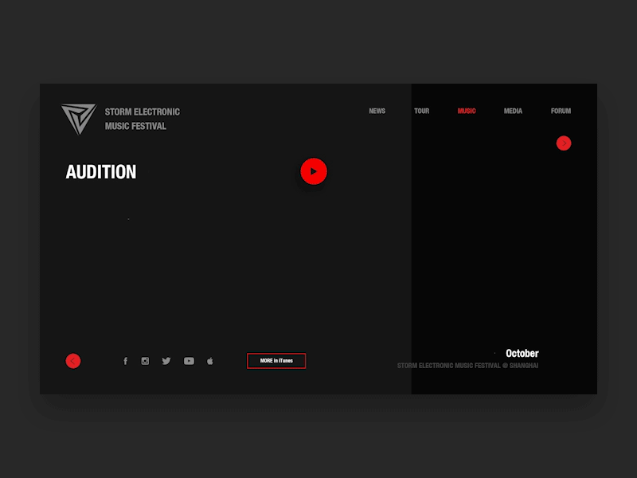This screenshot has width=637, height=478.
Task: Select the MUSIC menu item
Action: pos(467,111)
